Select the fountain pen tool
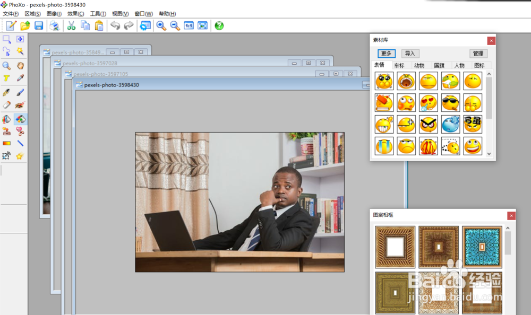The height and width of the screenshot is (315, 531). click(6, 92)
